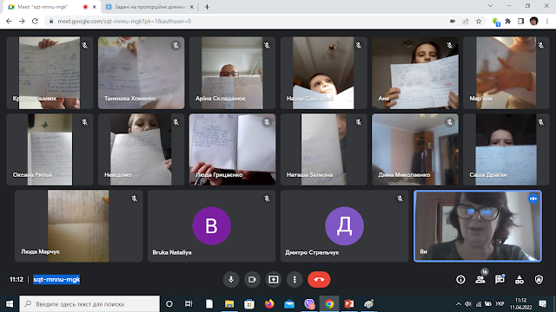
Task: Leave the call with red hang-up button
Action: coord(319,279)
